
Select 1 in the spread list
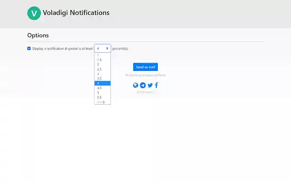[x=102, y=55]
